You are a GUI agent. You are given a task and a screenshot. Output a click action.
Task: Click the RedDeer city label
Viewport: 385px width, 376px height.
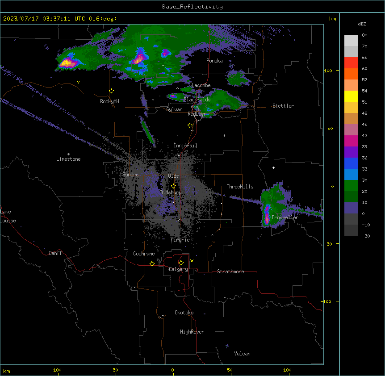point(197,114)
